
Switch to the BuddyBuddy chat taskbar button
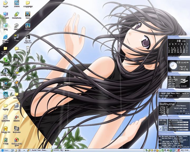point(61,150)
